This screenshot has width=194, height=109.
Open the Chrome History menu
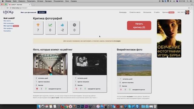click(x=40, y=1)
